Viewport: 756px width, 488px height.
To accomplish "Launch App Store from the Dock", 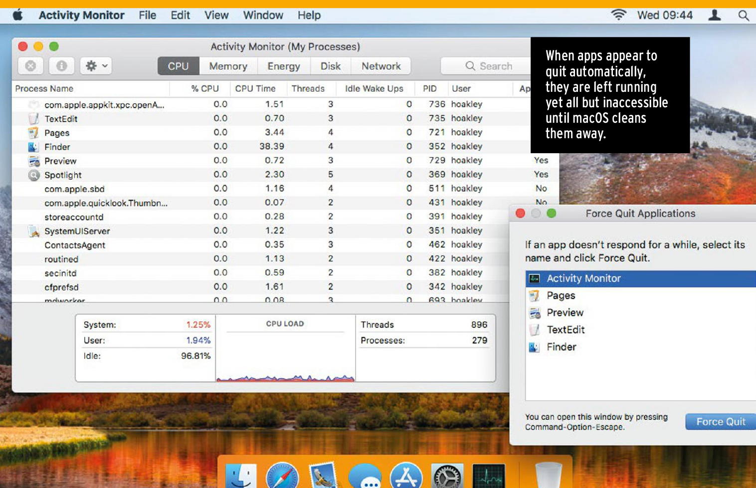I will [406, 476].
